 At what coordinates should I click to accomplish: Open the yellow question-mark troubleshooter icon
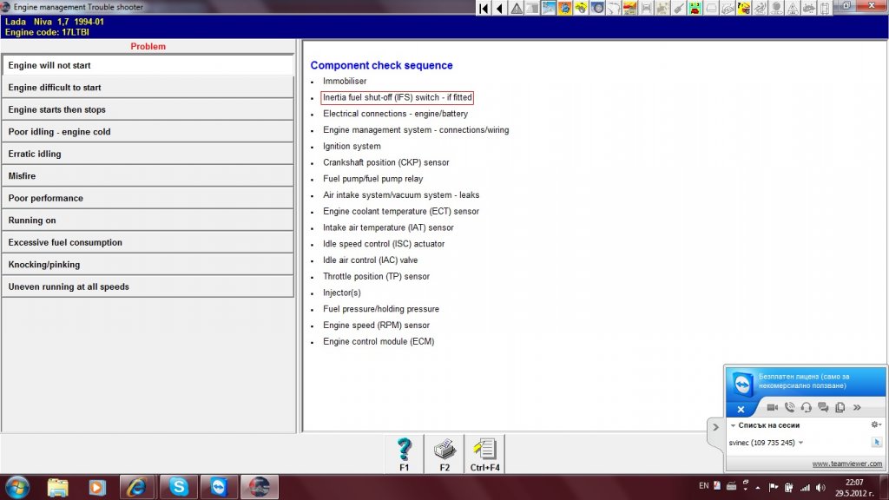click(x=743, y=8)
